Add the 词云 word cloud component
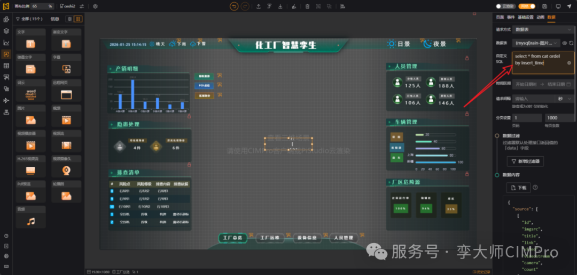 30,90
